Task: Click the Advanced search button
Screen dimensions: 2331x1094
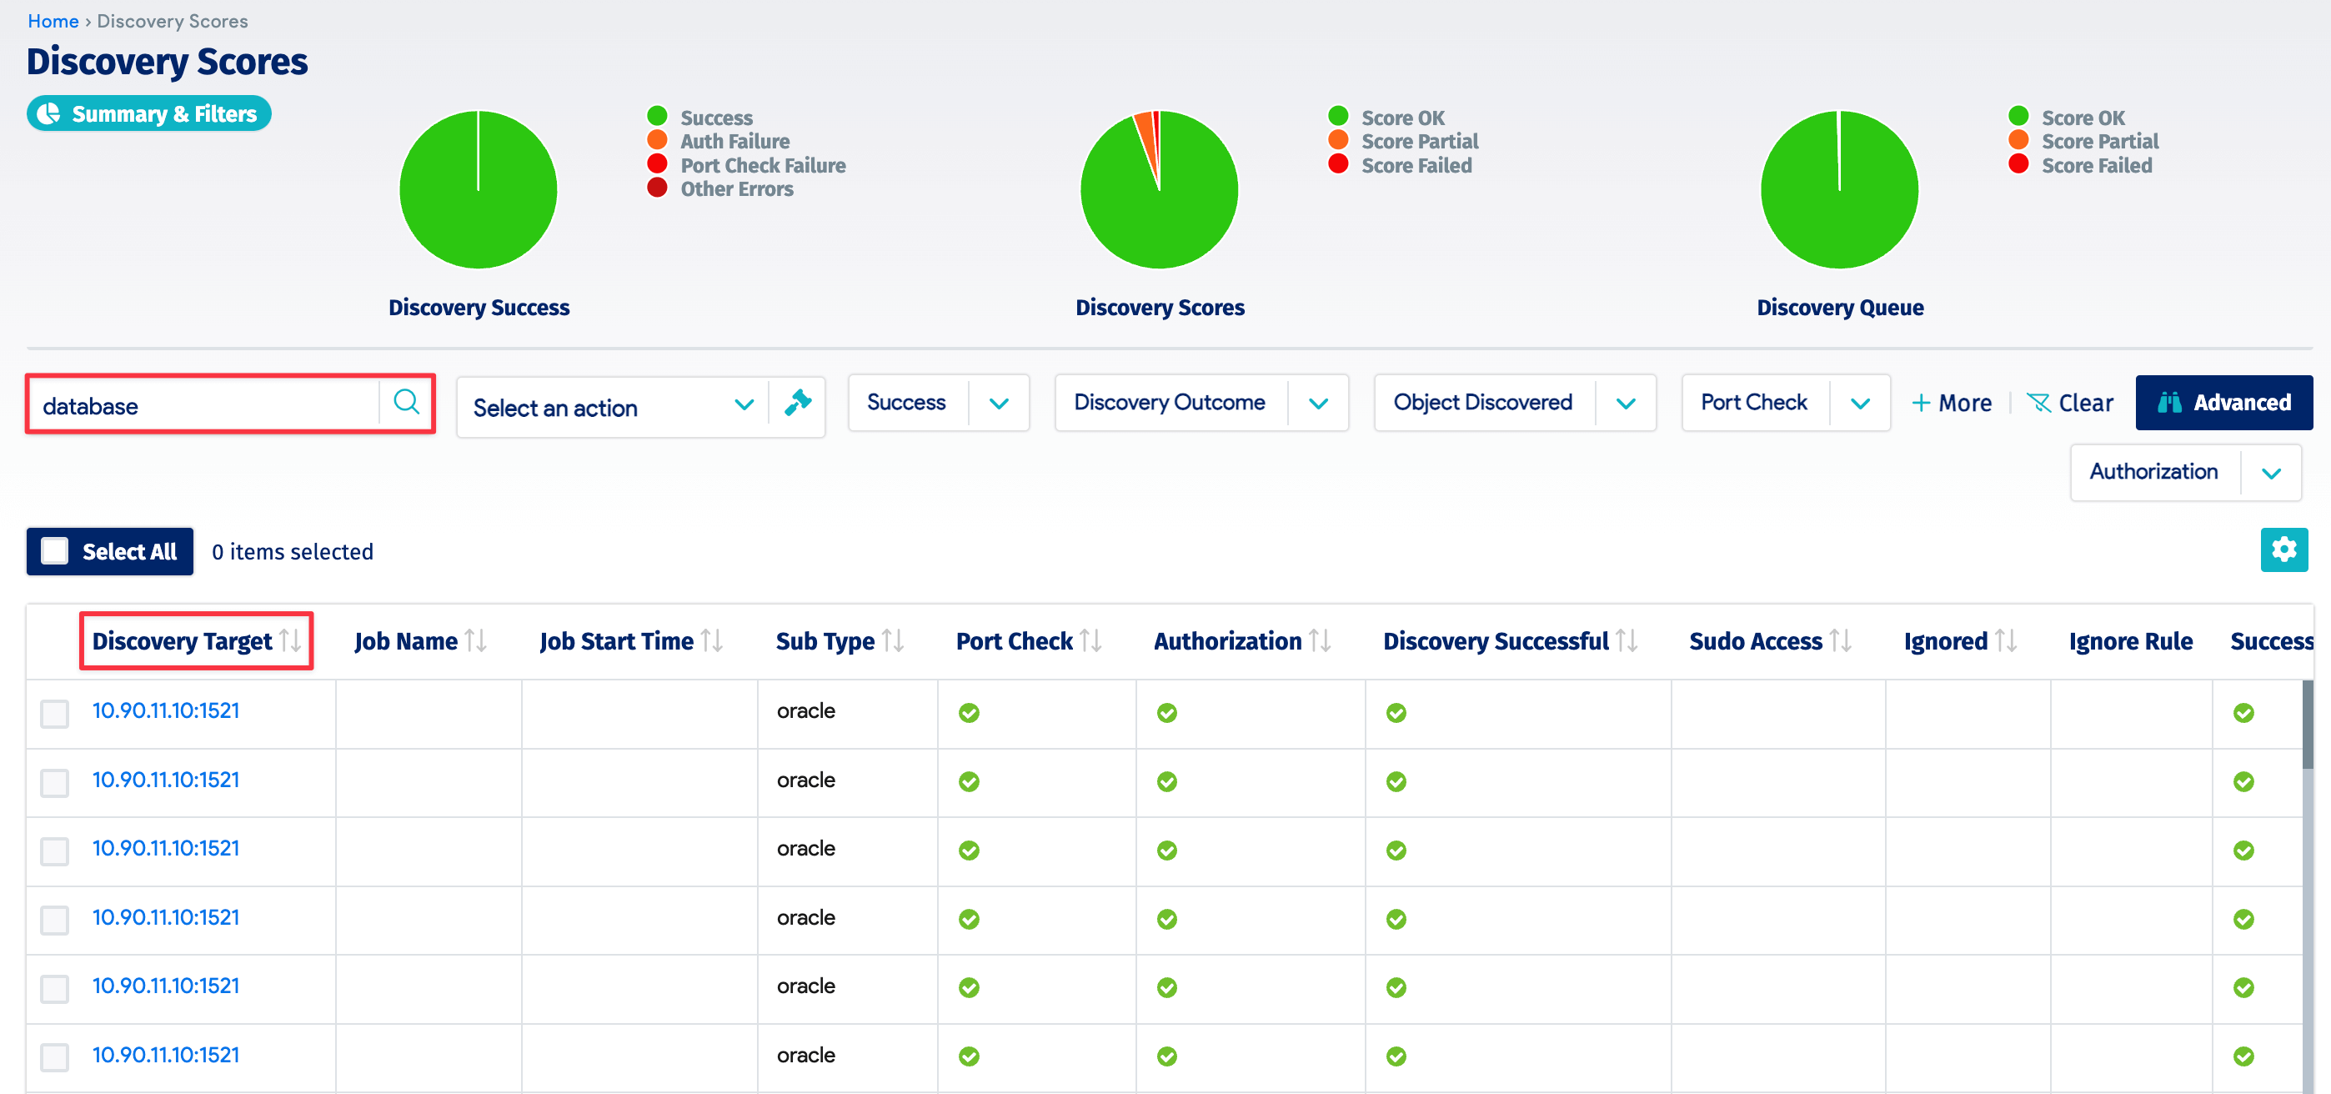Action: 2223,402
